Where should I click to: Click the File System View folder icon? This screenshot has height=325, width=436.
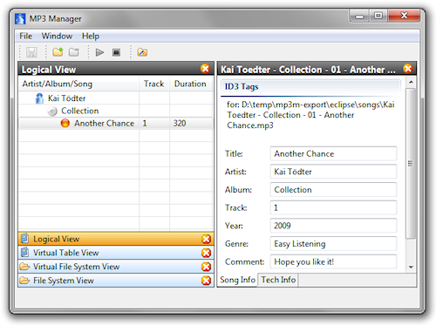[24, 281]
